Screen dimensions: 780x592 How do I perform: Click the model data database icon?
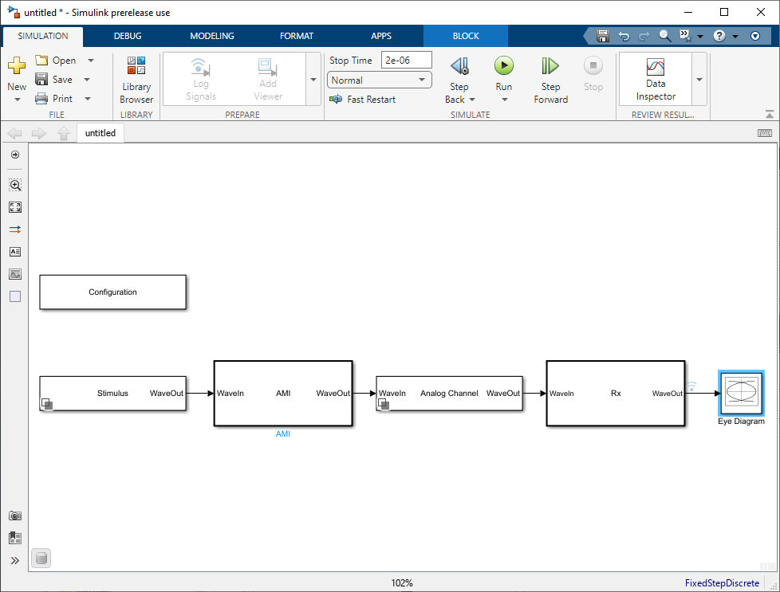(41, 559)
